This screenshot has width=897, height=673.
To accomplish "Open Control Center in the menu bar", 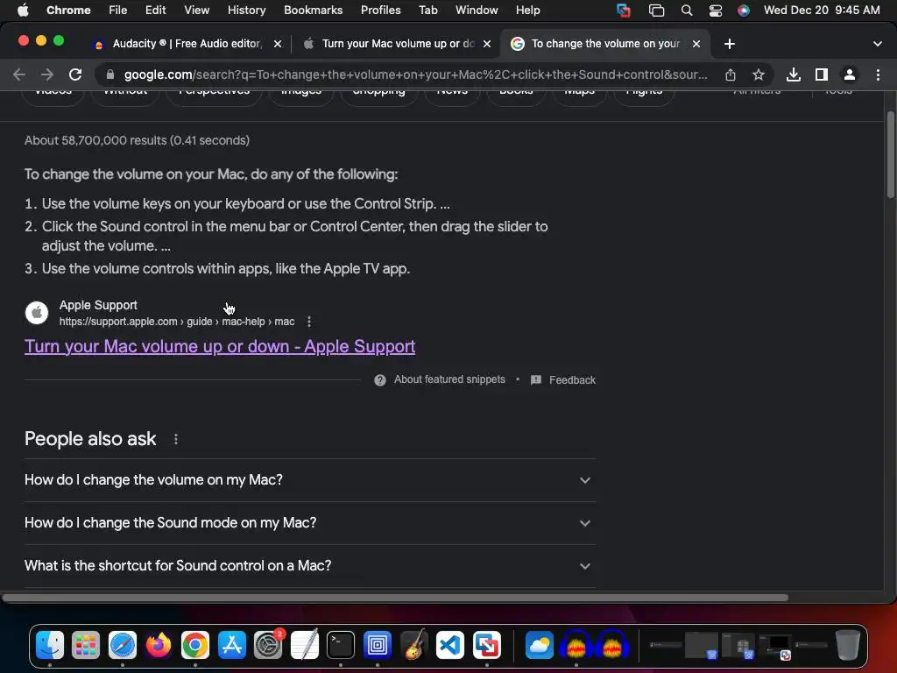I will tap(715, 11).
